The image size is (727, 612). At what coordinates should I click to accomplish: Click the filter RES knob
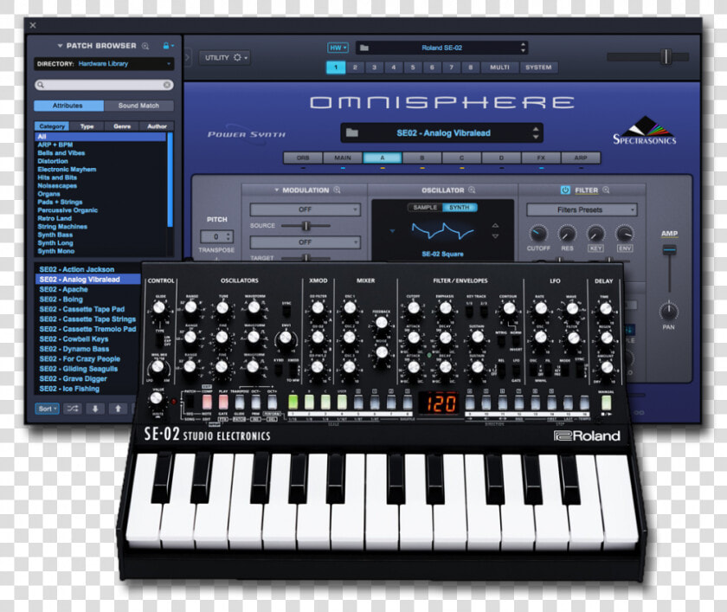(x=567, y=234)
